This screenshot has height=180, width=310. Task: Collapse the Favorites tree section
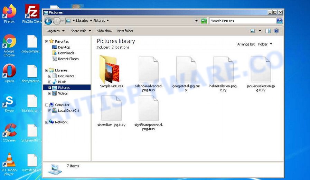pyautogui.click(x=47, y=41)
